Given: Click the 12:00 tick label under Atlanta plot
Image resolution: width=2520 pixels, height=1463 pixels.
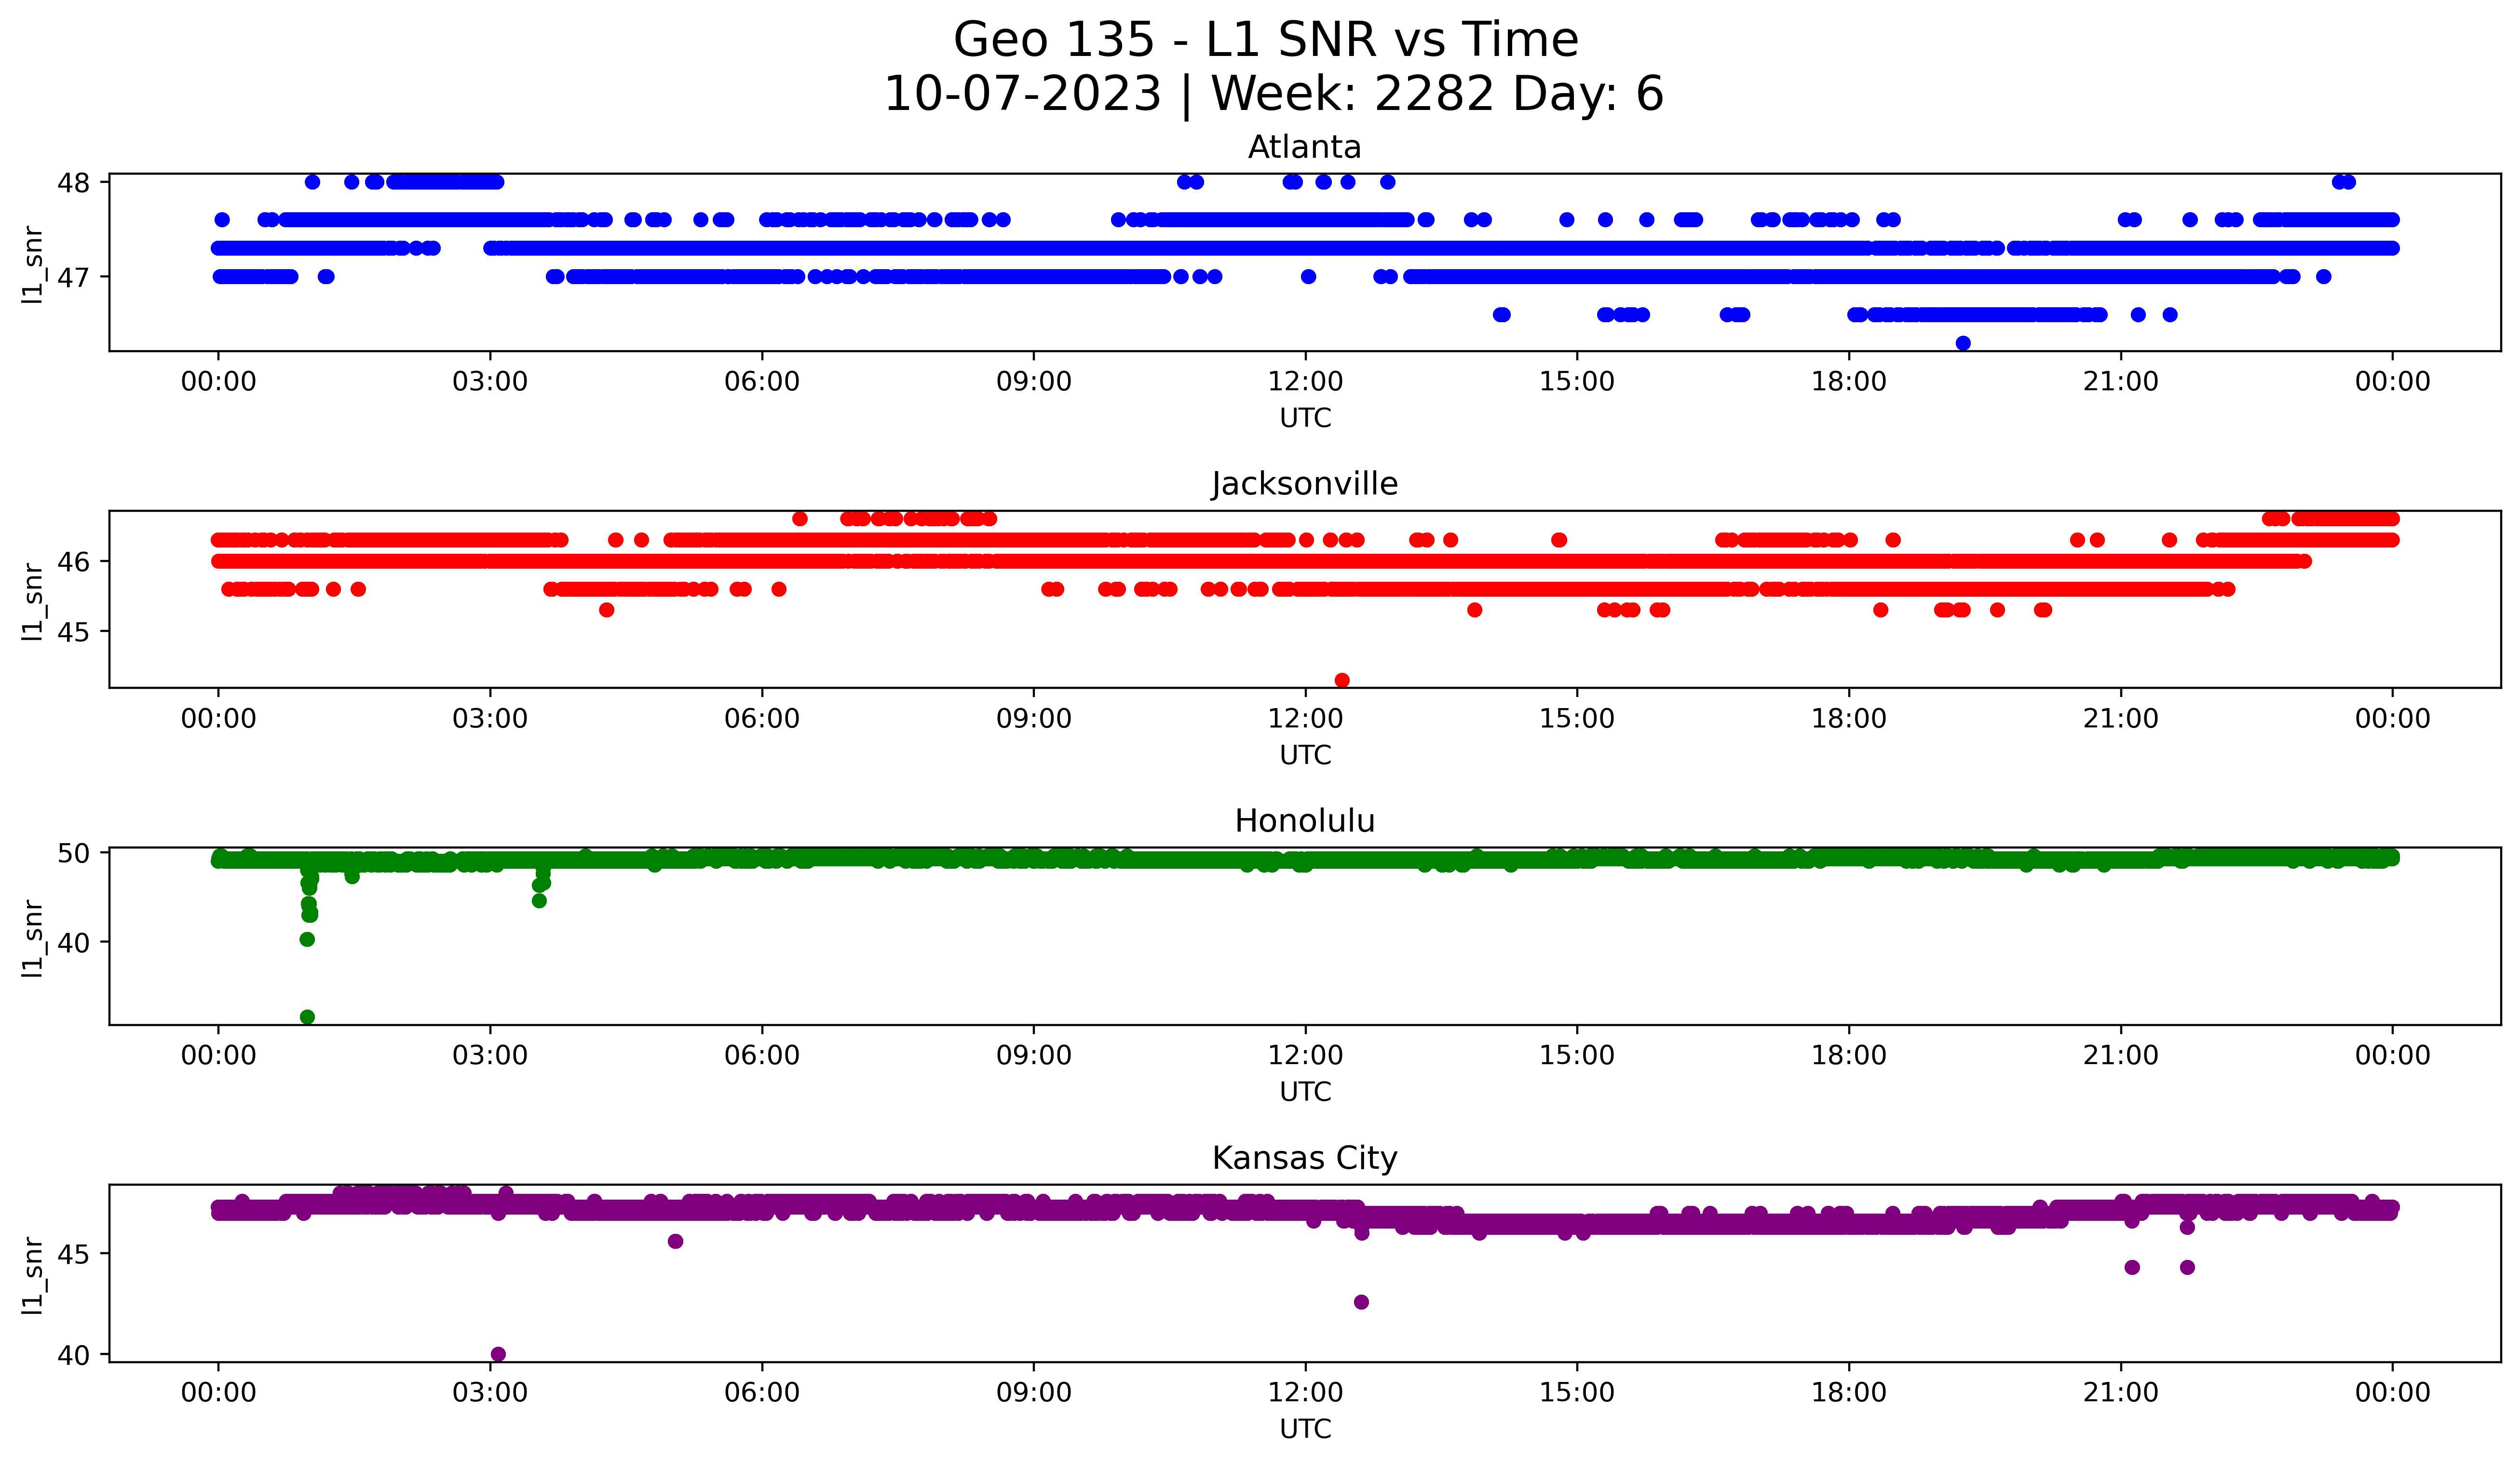Looking at the screenshot, I should 1305,381.
